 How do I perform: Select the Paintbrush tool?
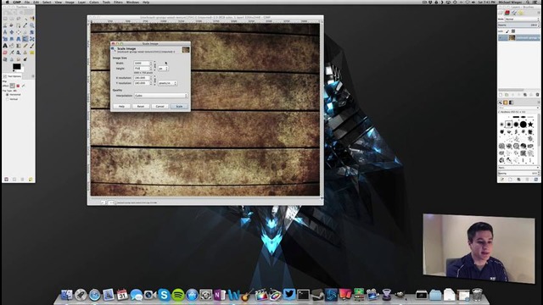(32, 46)
